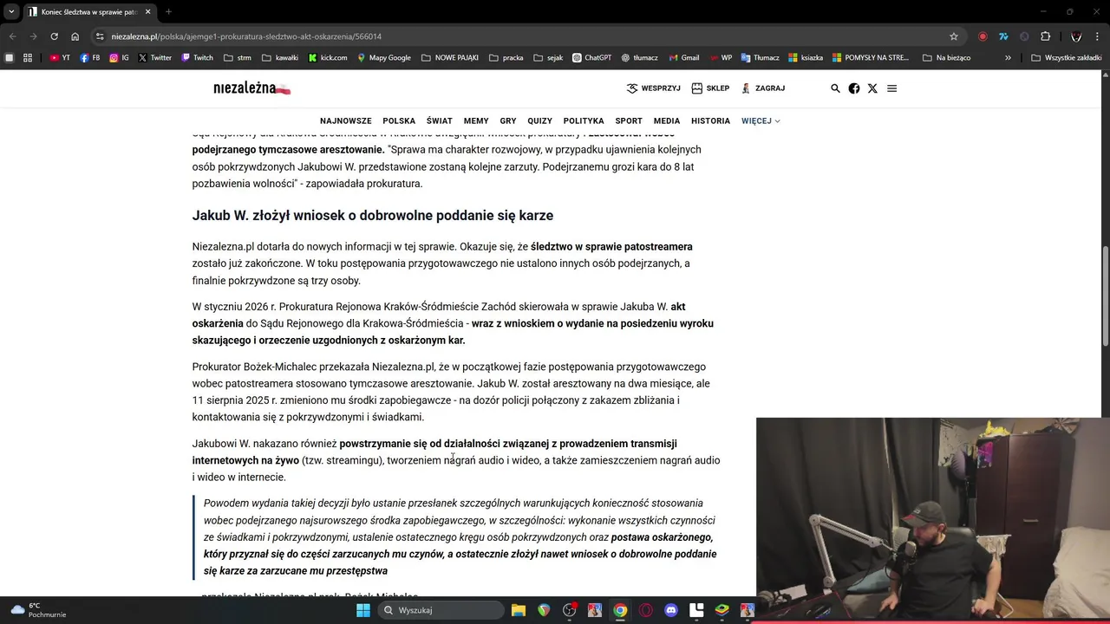Open the pracka bookmarks folder

[506, 58]
